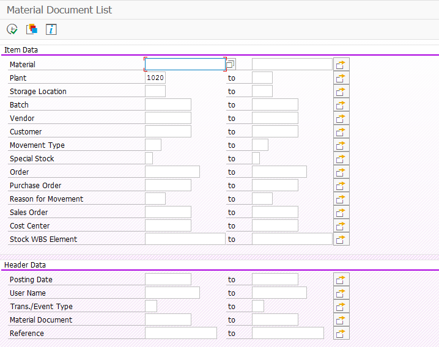Click the Movement Type from field
The image size is (439, 347).
tap(153, 145)
